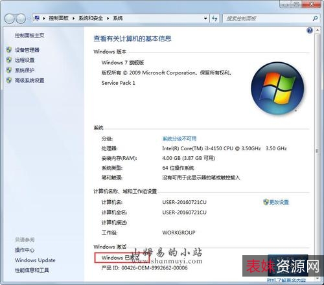The width and height of the screenshot is (324, 285).
Task: Click the shield icon beside 远程设置
Action: point(9,60)
